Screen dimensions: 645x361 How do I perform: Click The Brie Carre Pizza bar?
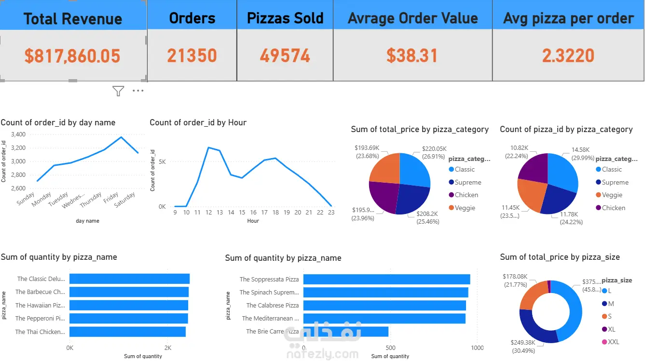(x=346, y=332)
